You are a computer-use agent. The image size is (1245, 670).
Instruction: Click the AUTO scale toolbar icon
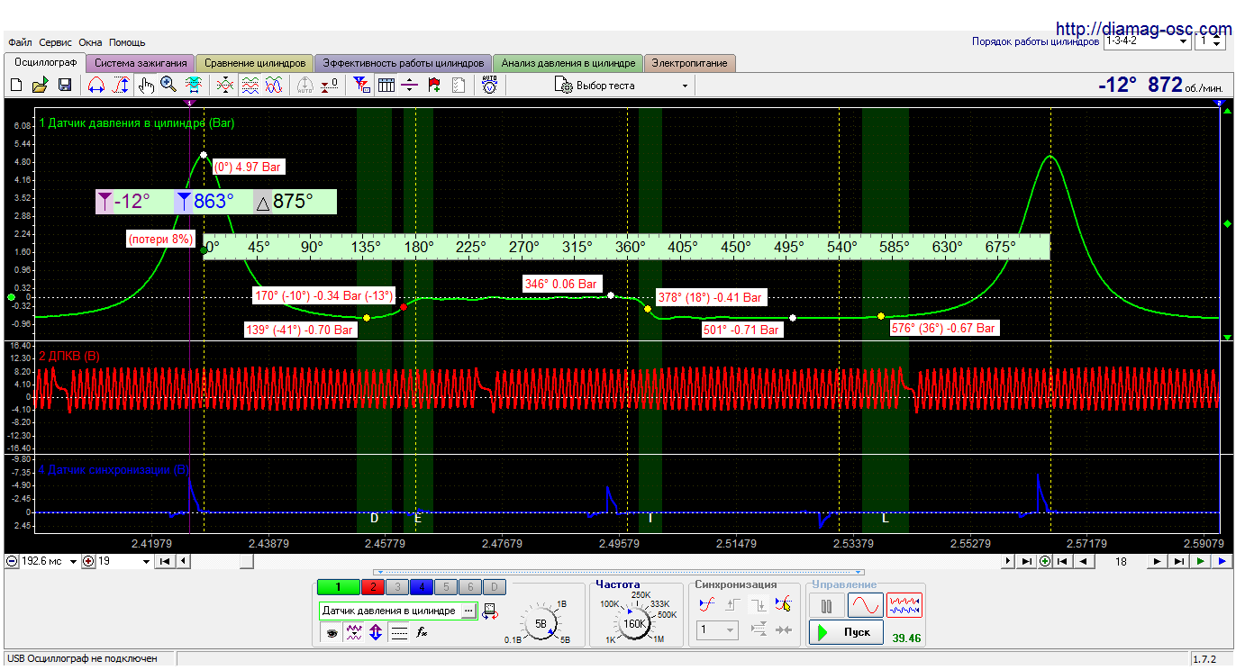pyautogui.click(x=304, y=85)
